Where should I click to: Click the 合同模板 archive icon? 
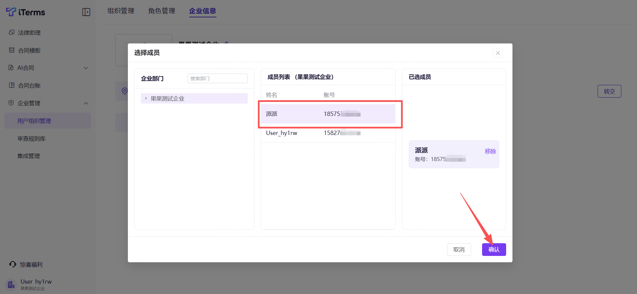12,50
